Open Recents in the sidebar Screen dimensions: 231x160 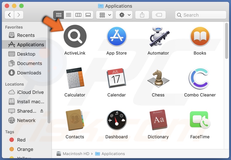pos(24,35)
